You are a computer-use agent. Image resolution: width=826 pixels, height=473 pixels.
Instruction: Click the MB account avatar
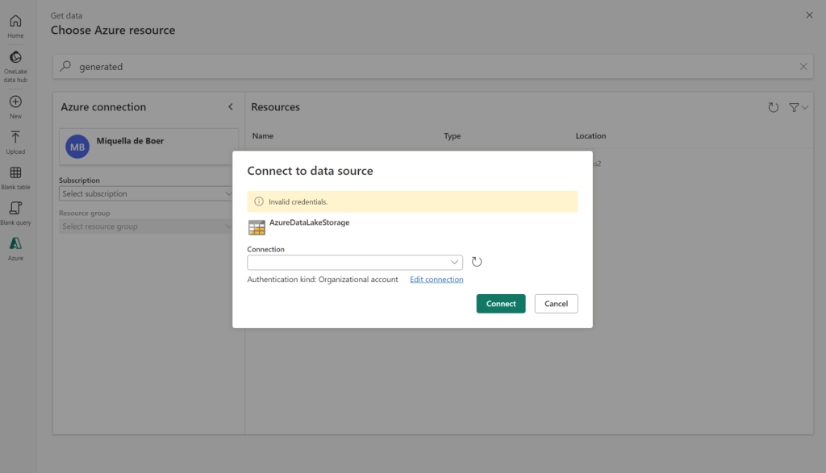(x=77, y=147)
